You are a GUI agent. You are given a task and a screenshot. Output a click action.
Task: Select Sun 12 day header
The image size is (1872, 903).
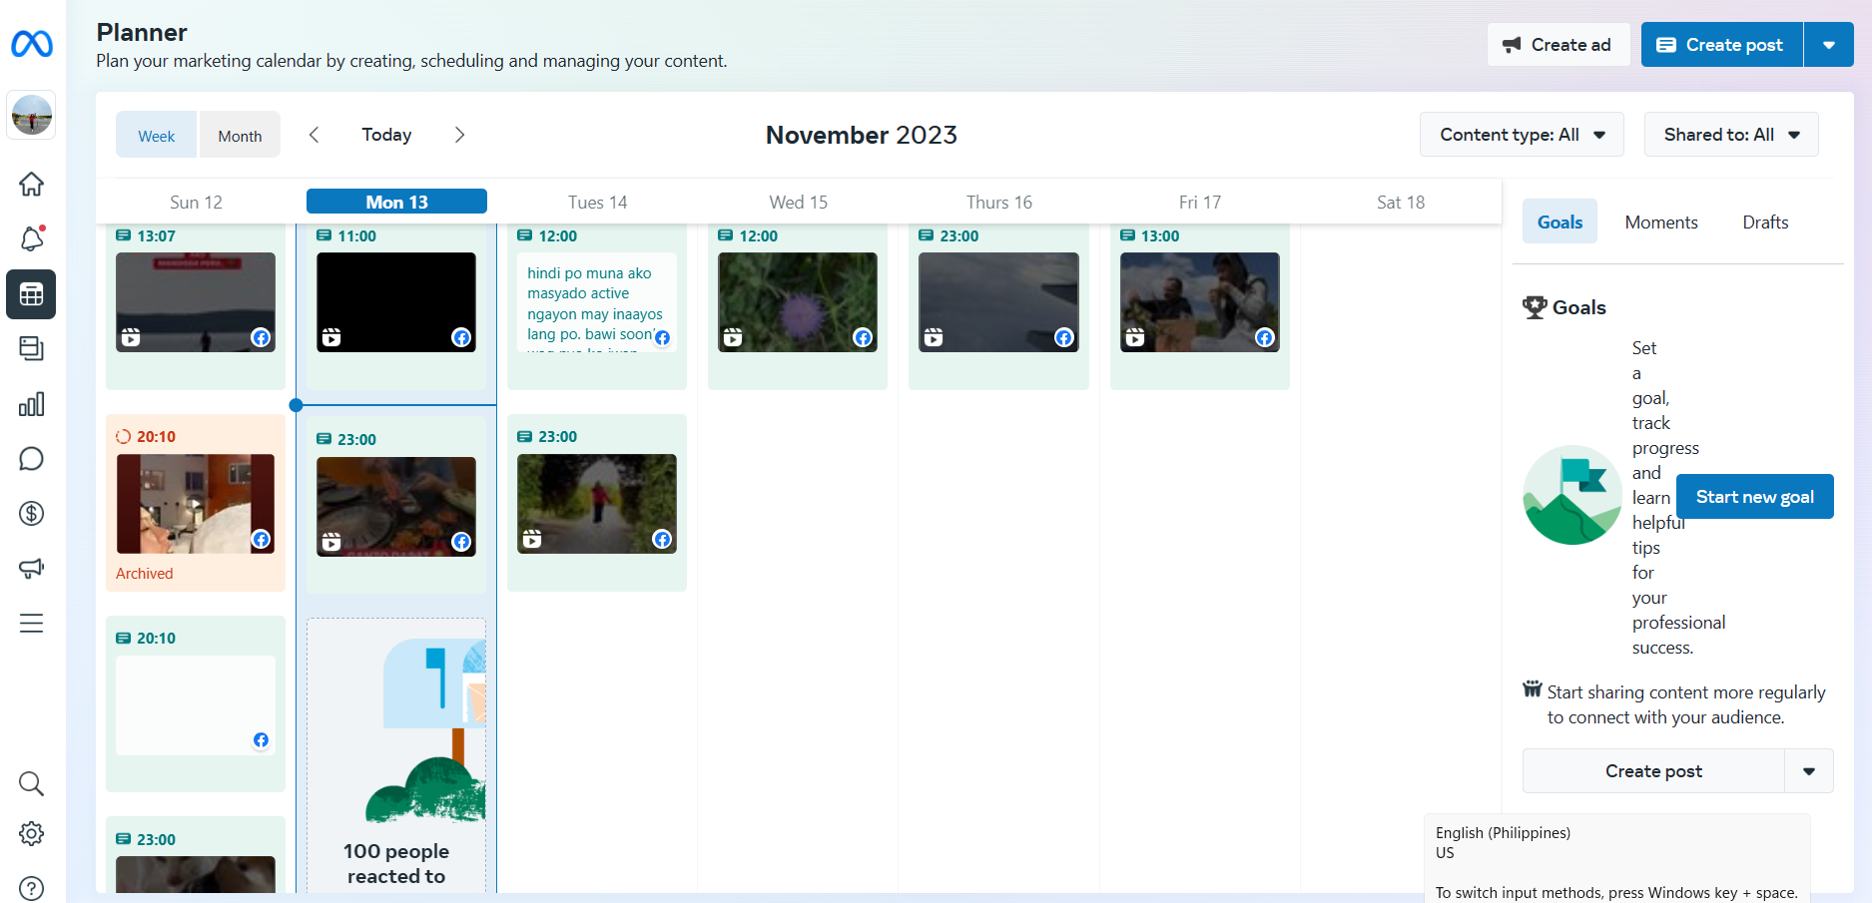[196, 202]
